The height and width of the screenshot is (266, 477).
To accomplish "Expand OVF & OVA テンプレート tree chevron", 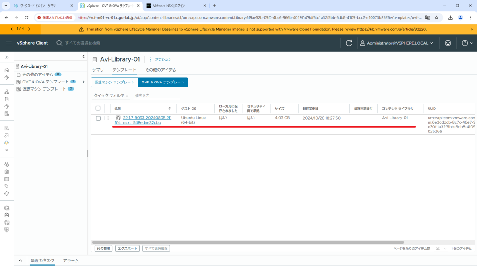I will point(83,82).
